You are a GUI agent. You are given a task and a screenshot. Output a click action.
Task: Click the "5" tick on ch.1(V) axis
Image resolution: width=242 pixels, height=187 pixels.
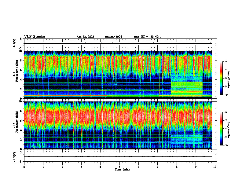click(21, 39)
